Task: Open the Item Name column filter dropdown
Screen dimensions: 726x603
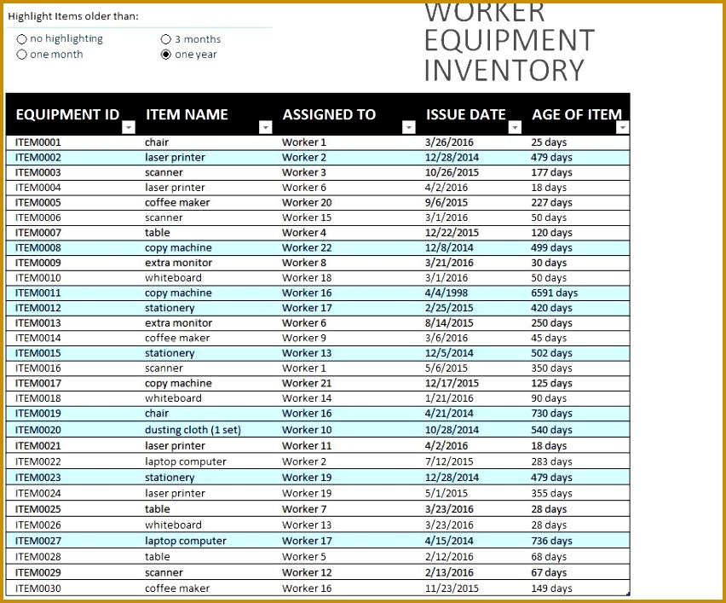Action: point(265,127)
